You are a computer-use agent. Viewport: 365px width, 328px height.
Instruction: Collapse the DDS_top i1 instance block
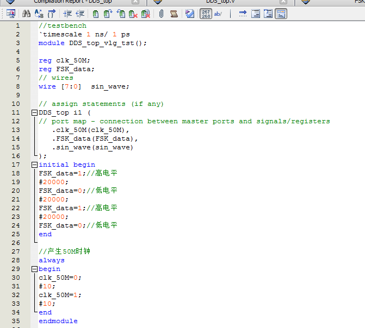(34, 112)
